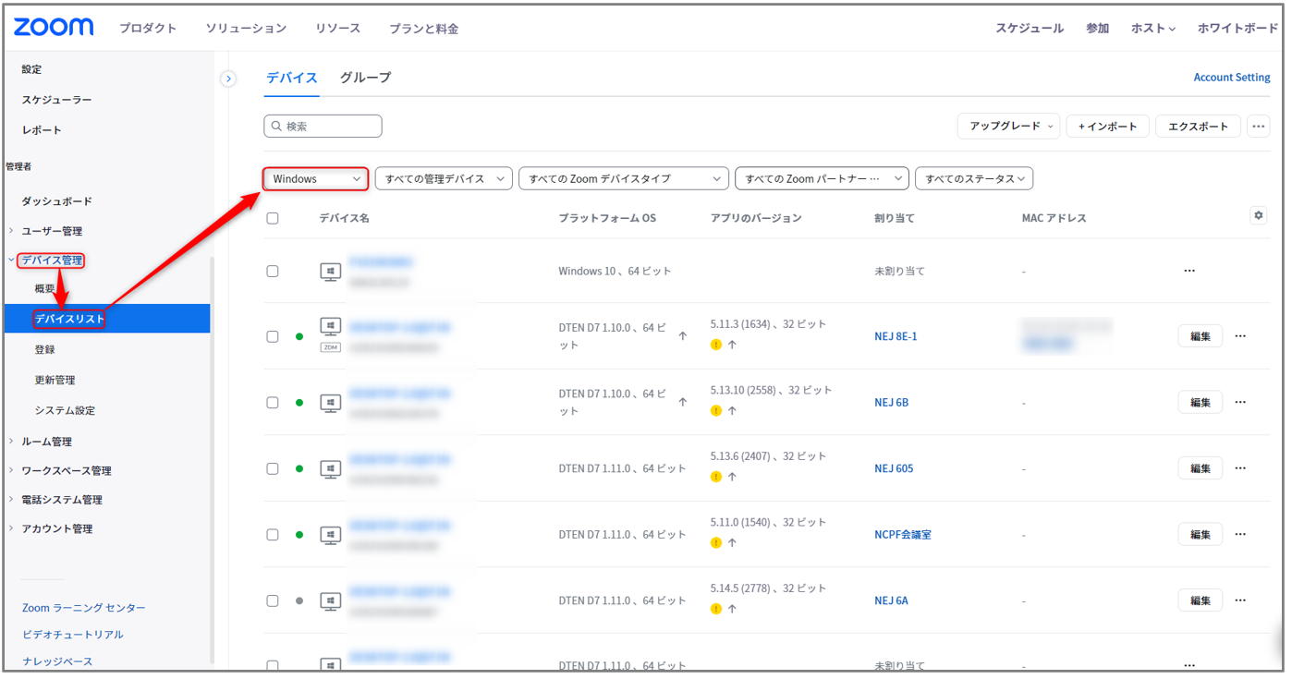Expand the collapsed sidebar arrow button
The height and width of the screenshot is (679, 1292).
pos(228,79)
